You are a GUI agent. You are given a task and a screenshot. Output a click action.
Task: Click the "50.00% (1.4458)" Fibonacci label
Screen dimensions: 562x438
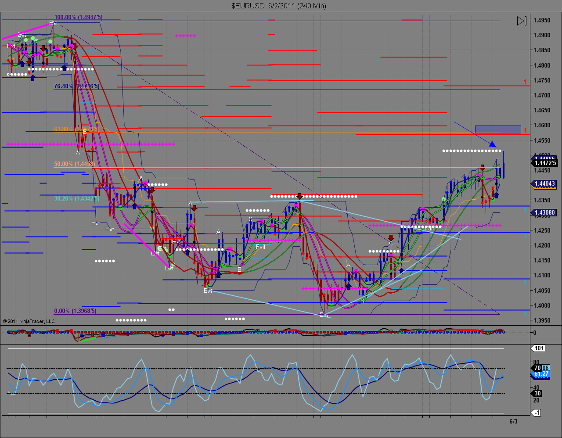(75, 164)
